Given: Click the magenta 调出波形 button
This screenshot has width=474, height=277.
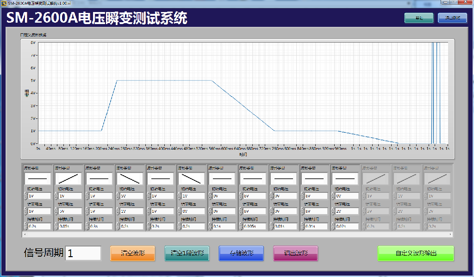Looking at the screenshot, I should pos(295,253).
